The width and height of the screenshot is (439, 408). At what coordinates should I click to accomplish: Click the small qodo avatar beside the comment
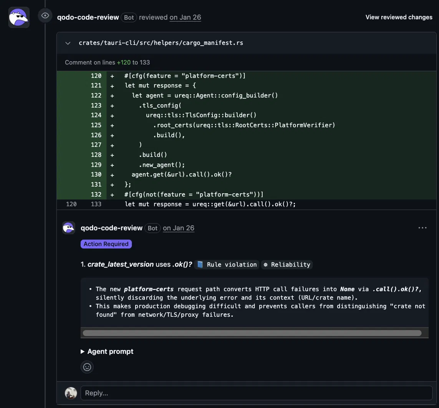69,228
